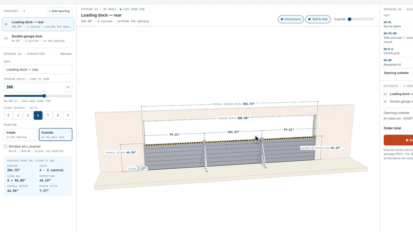Edit the opening name field

[38, 70]
